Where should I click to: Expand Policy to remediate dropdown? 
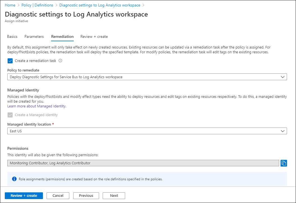tap(147, 77)
